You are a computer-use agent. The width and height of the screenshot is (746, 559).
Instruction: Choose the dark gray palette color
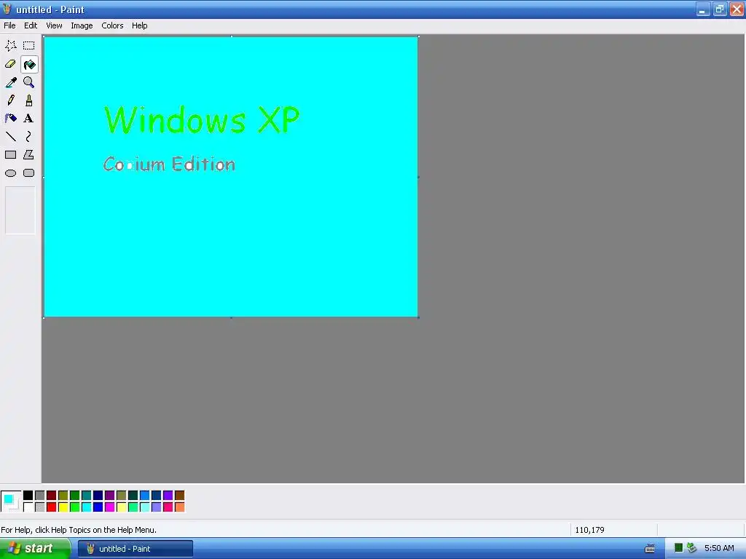(40, 496)
